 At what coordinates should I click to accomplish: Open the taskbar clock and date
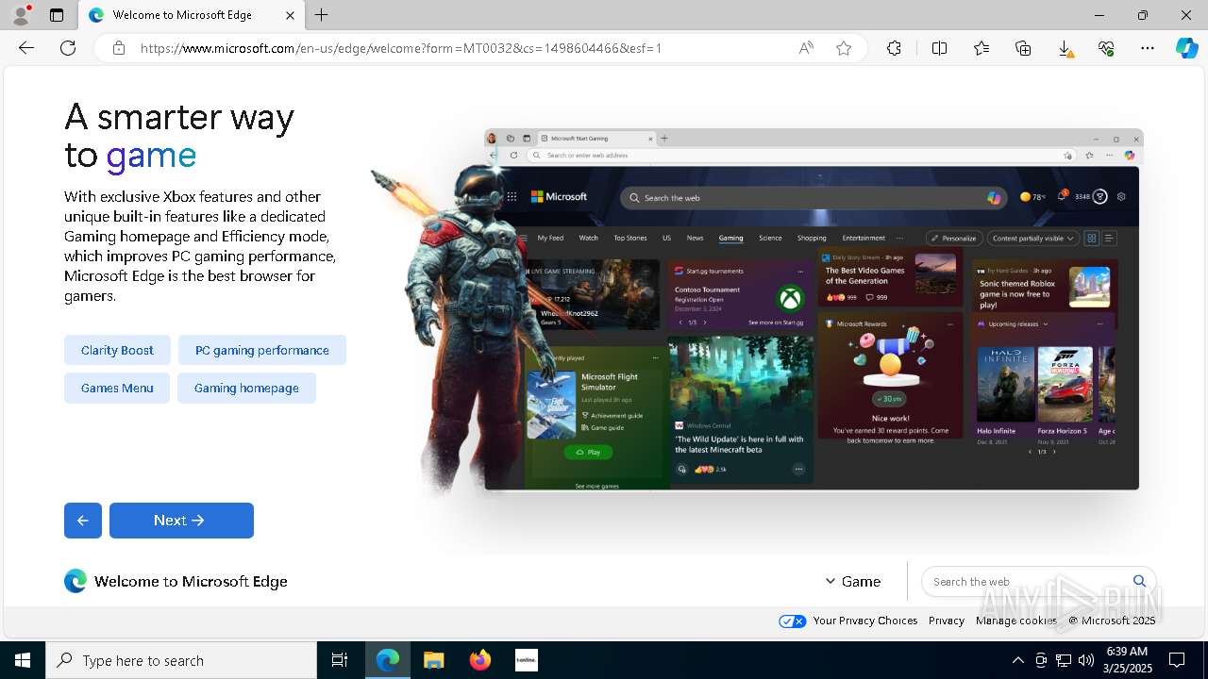pyautogui.click(x=1127, y=660)
